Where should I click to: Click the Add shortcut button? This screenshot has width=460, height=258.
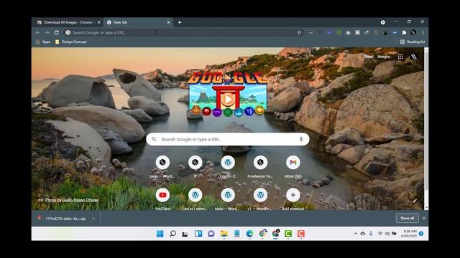coord(293,199)
